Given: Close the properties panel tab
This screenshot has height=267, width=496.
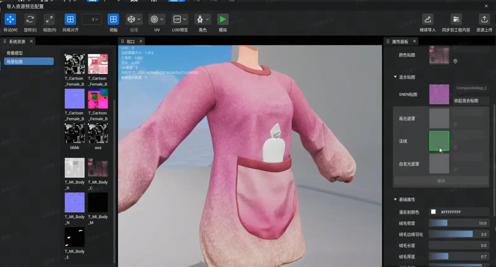Looking at the screenshot, I should pos(414,41).
